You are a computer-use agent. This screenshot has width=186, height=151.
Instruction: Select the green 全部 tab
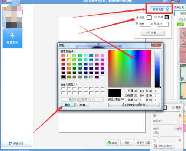click(x=180, y=24)
